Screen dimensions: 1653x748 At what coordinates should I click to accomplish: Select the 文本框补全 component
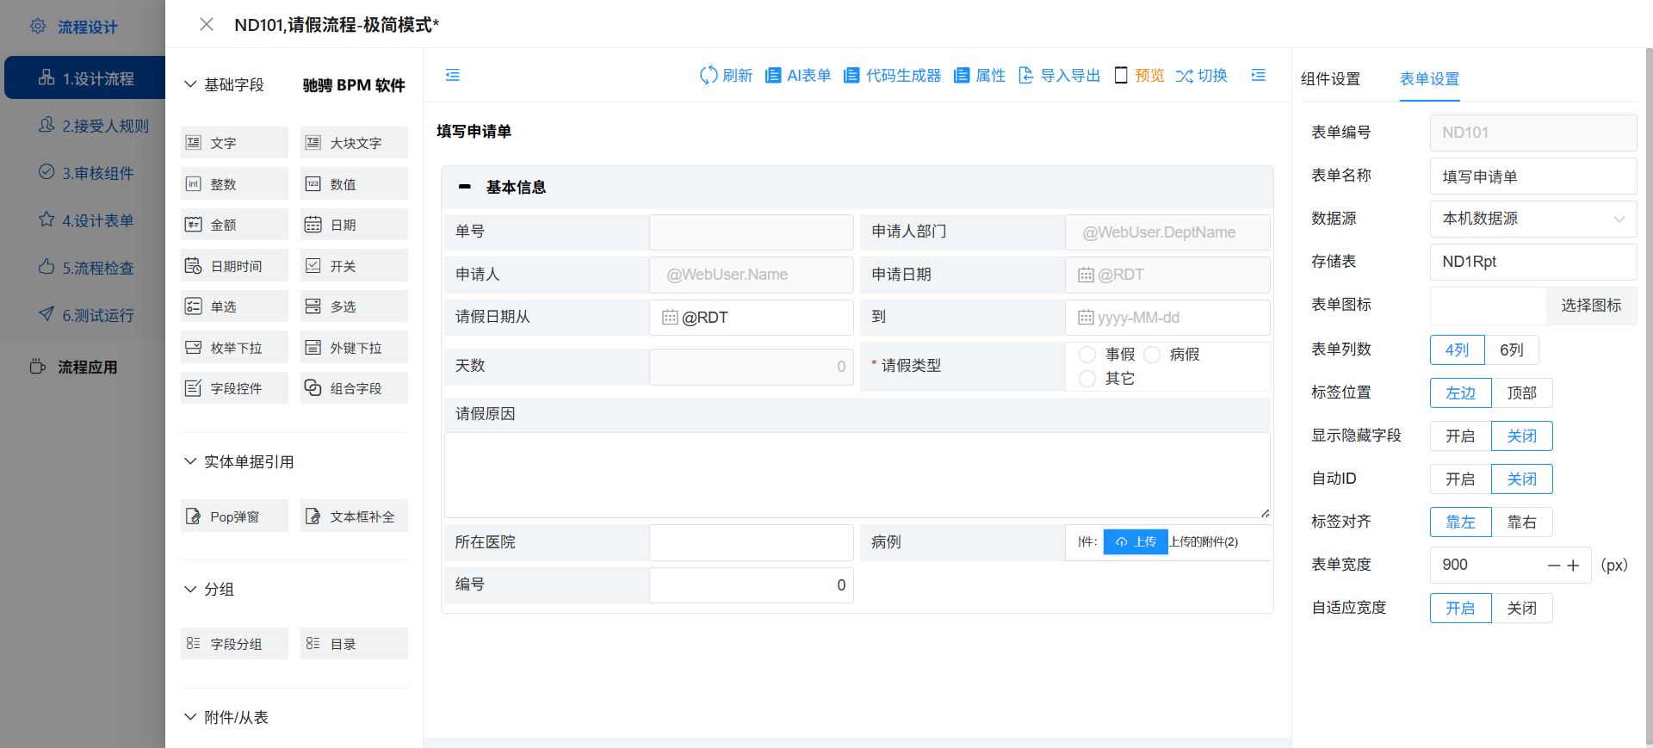354,516
